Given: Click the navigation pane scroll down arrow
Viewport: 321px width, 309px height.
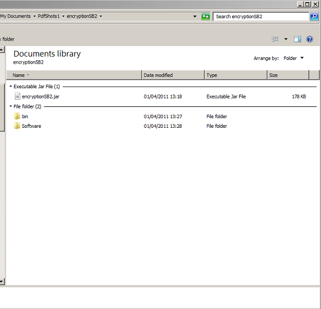Looking at the screenshot, I should pyautogui.click(x=2, y=282).
